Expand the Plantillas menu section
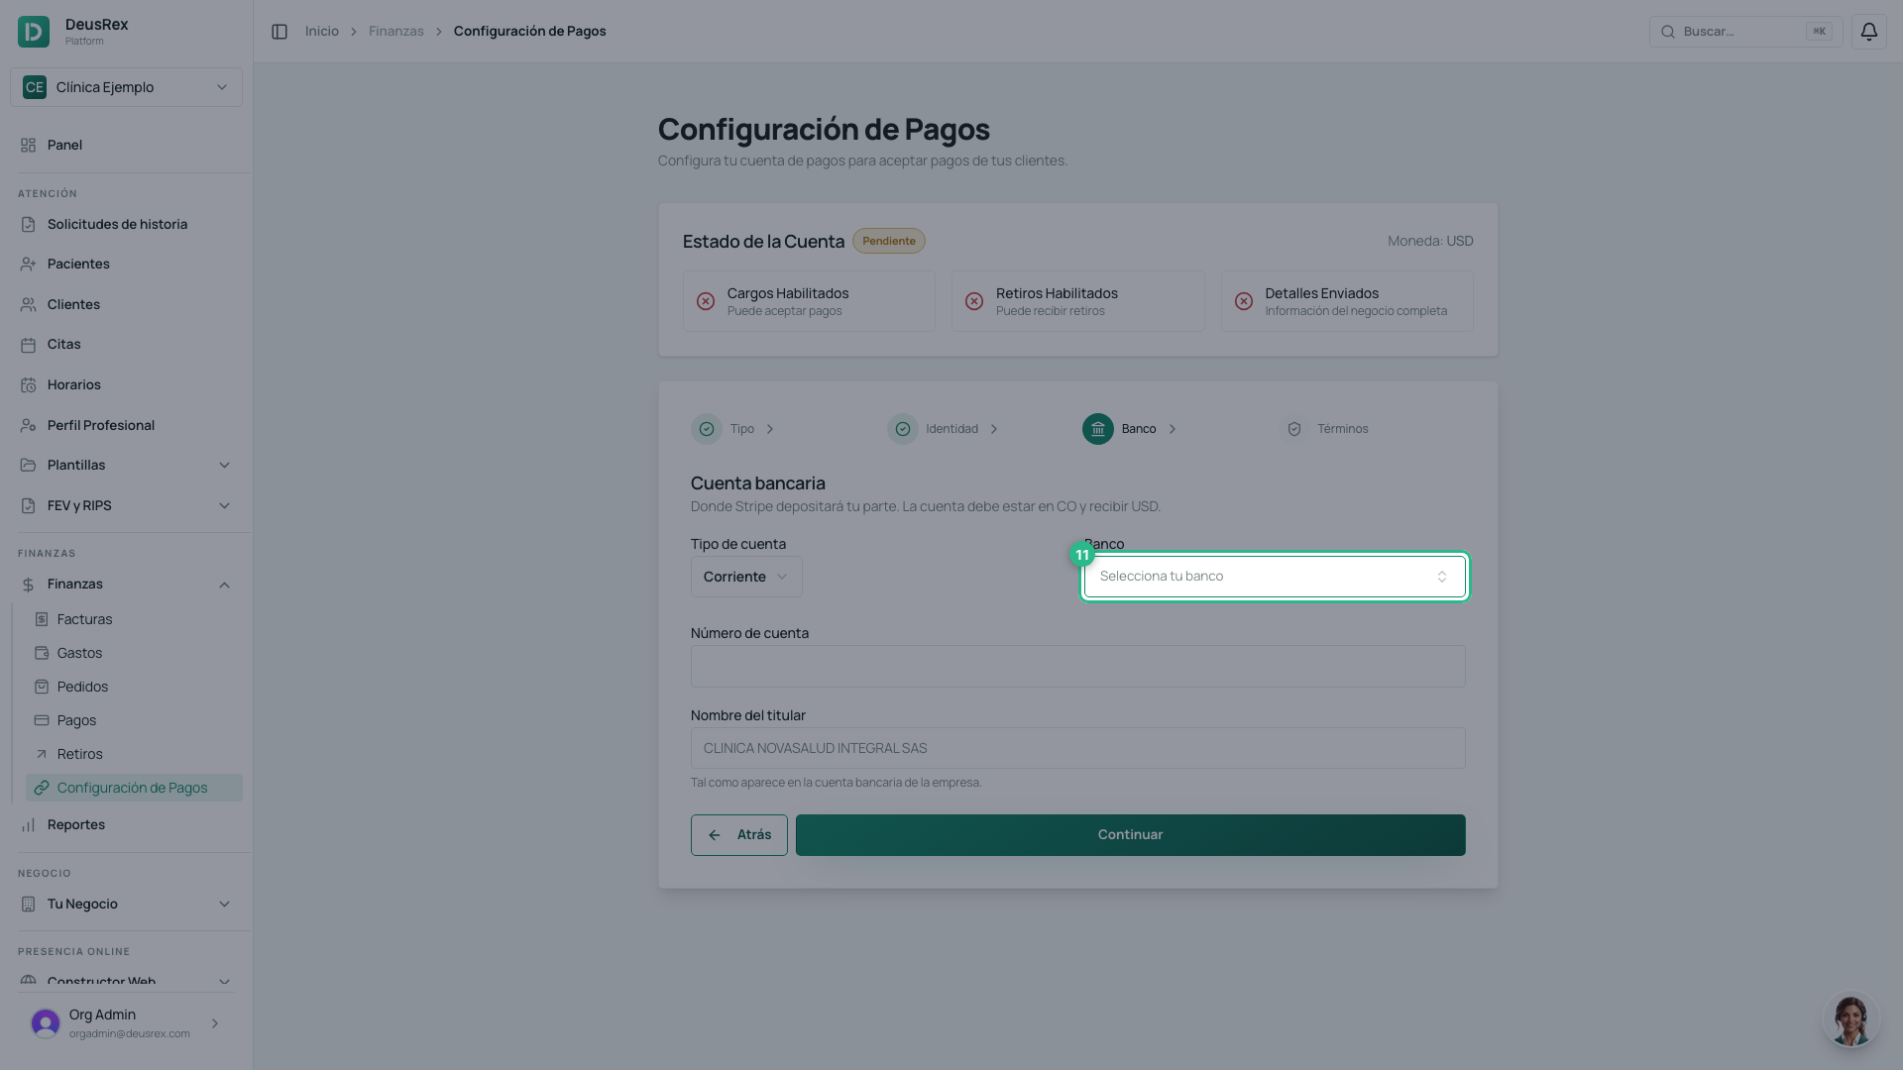This screenshot has height=1070, width=1903. 126,466
